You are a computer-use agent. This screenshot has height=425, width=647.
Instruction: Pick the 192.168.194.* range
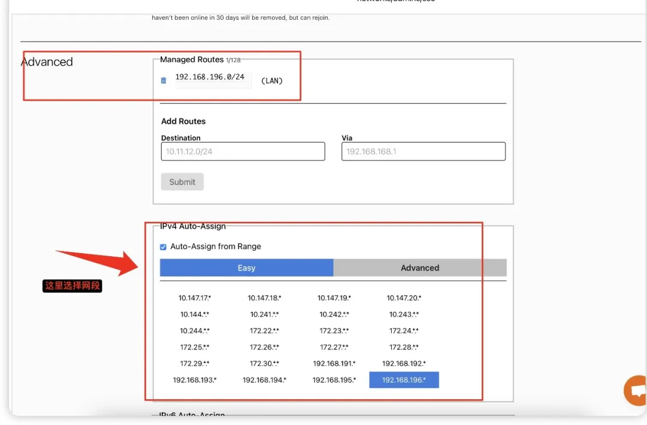[x=265, y=380]
